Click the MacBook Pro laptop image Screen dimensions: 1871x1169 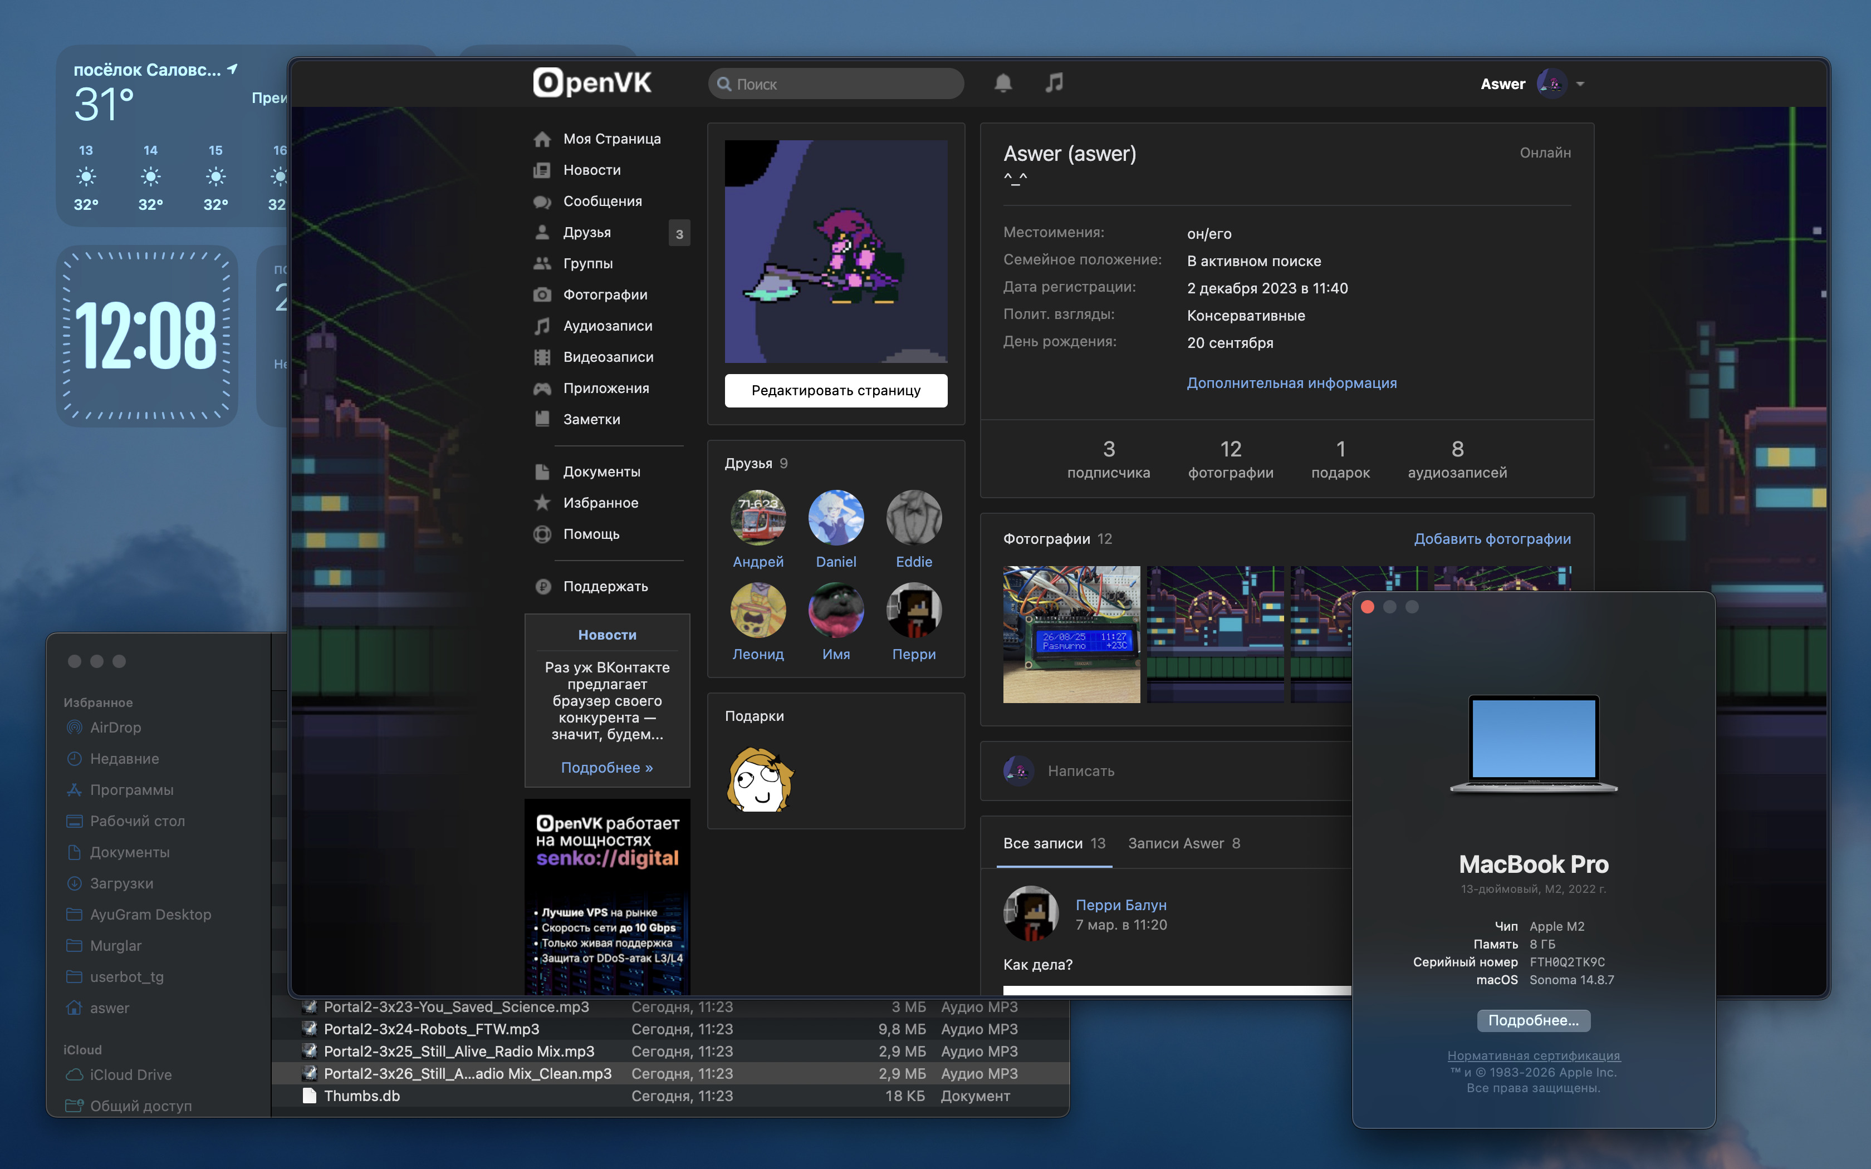tap(1534, 744)
